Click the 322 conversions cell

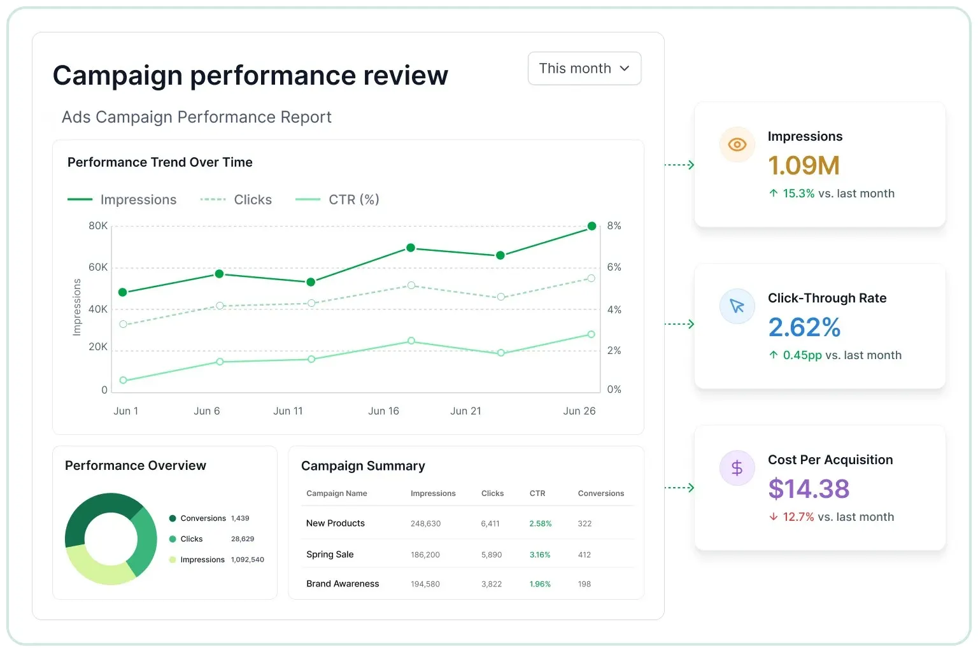point(585,523)
